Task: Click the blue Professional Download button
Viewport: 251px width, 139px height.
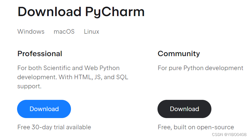Action: [x=44, y=109]
